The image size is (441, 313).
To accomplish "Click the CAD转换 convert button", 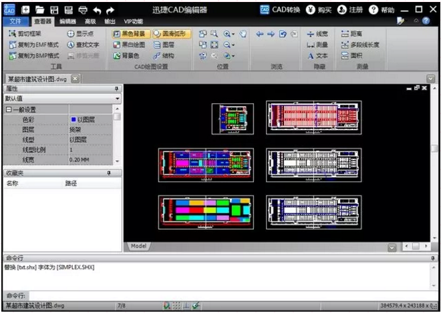I will 280,10.
